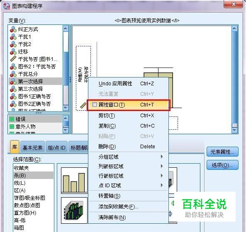The height and width of the screenshot is (232, 246).
Task: Click the nominal icon beside 图书2正确与否
Action: (13, 104)
